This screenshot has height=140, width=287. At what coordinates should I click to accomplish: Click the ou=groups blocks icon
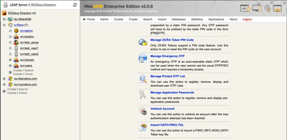click(x=16, y=60)
